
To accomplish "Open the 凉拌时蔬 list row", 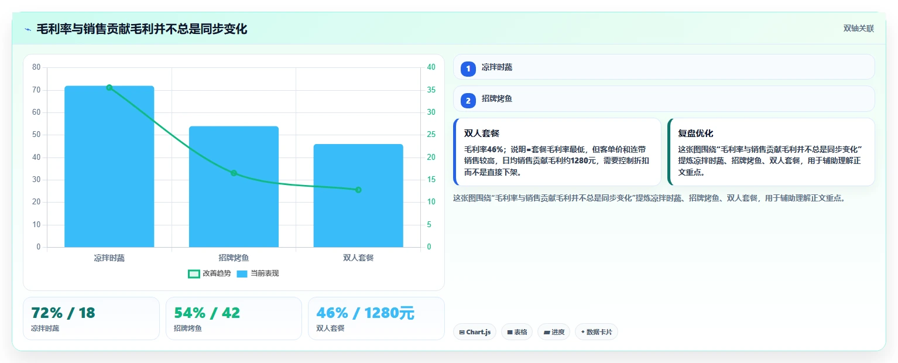I will 664,67.
